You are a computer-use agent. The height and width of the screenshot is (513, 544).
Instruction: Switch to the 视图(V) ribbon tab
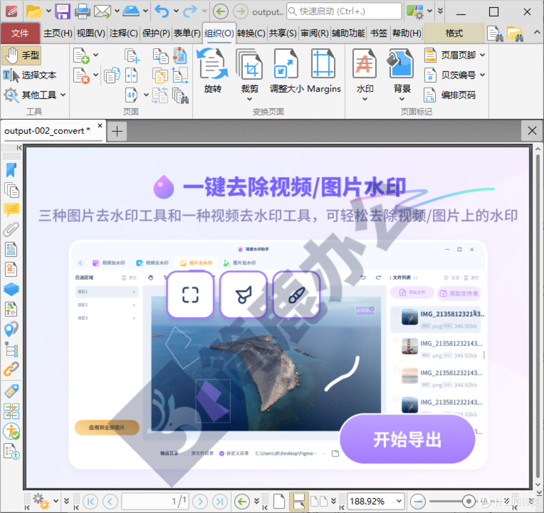click(x=91, y=33)
